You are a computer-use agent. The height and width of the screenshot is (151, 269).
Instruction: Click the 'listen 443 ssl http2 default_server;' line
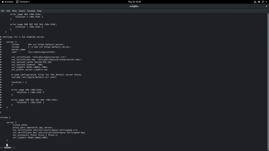point(38,44)
